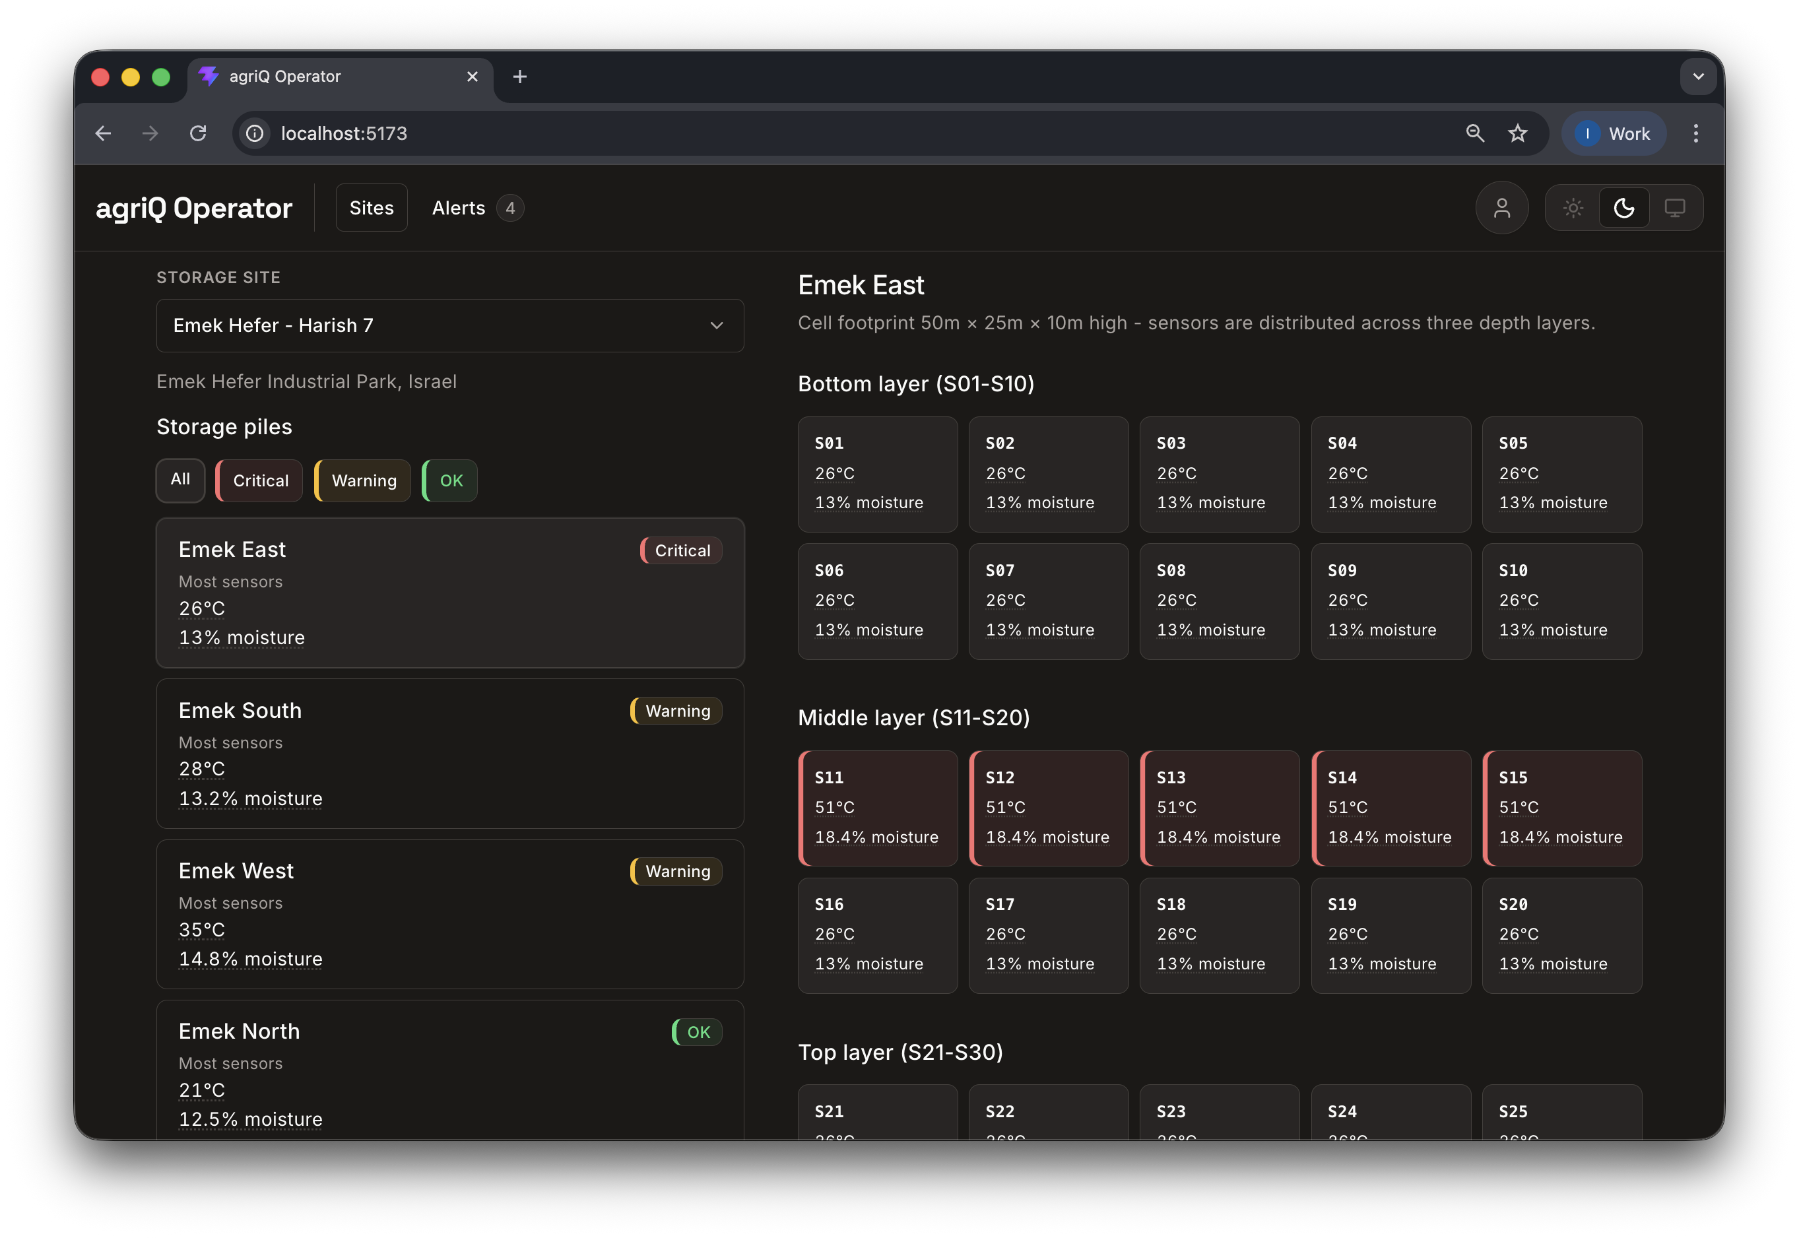Select critical sensor S13 at 51°C

tap(1220, 808)
